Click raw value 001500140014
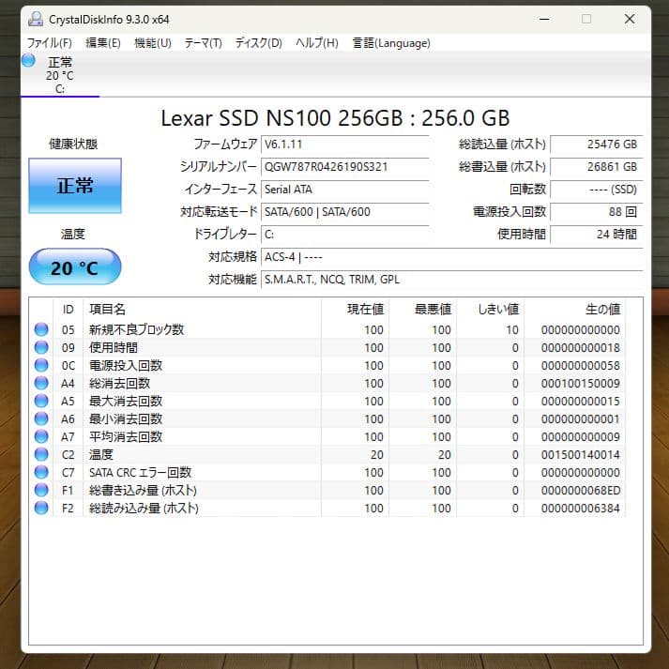The height and width of the screenshot is (669, 669). (x=581, y=455)
